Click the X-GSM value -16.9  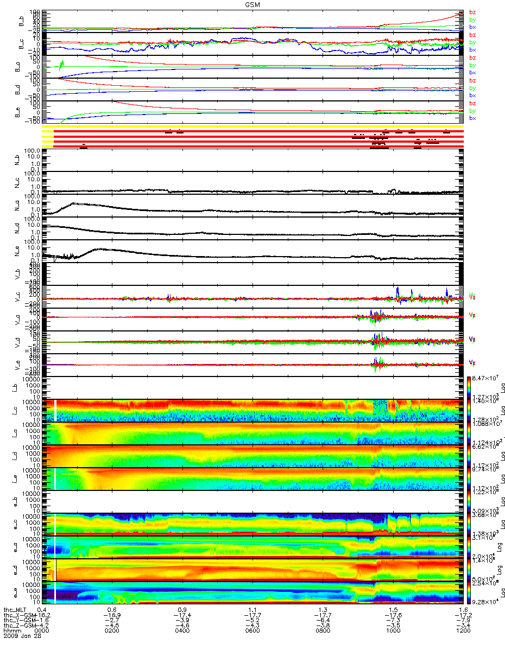pos(112,616)
